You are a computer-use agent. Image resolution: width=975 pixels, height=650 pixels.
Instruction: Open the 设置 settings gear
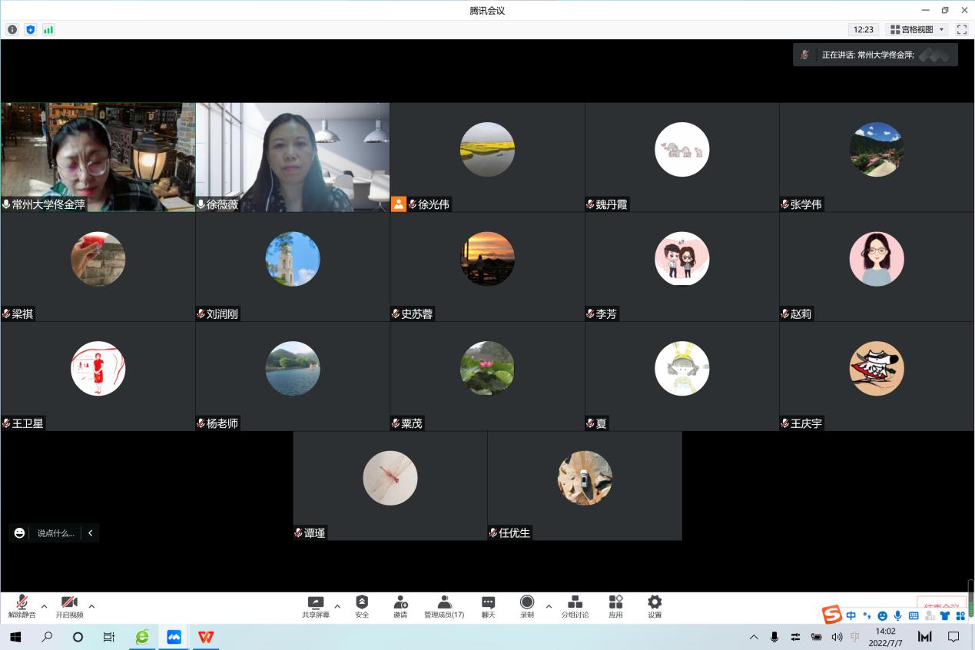(x=655, y=603)
